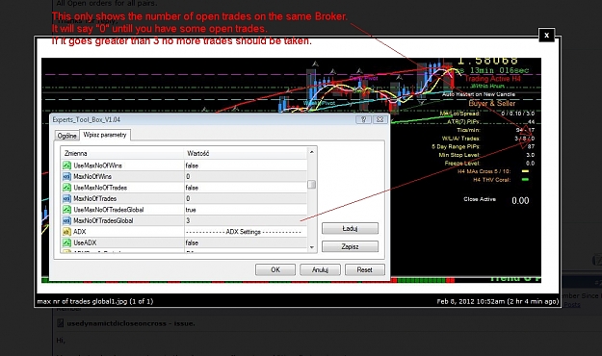
Task: Click the post icon beside usedynamictdicloseoncross issue
Action: pyautogui.click(x=61, y=323)
